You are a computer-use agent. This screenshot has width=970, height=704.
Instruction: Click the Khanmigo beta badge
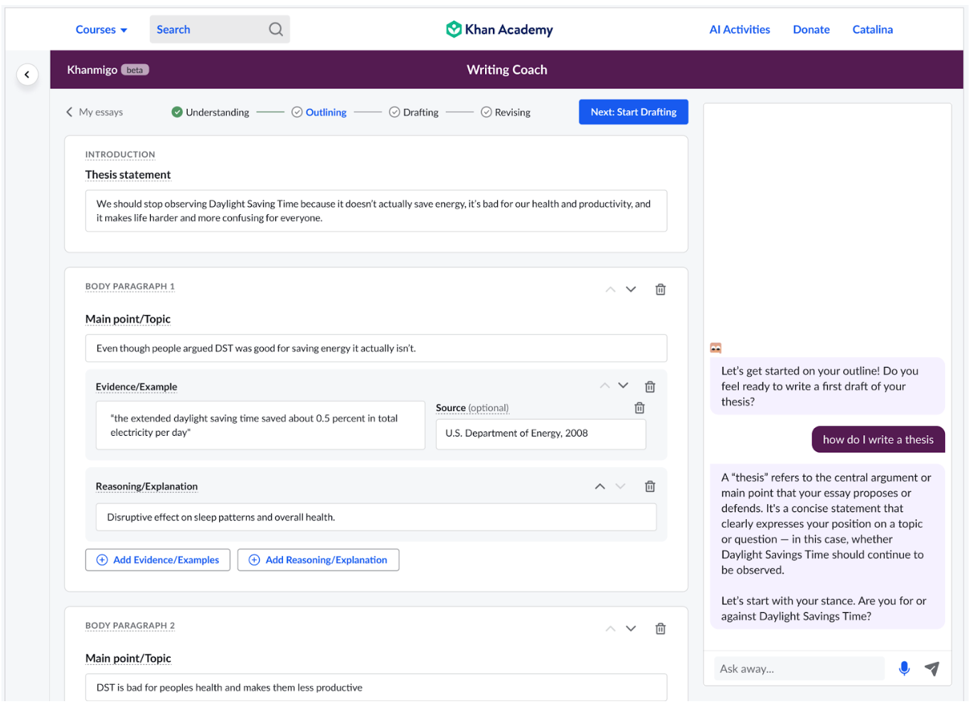tap(134, 70)
